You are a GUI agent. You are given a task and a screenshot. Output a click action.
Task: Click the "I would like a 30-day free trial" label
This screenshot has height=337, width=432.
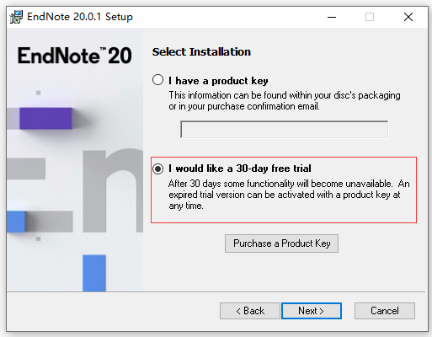pos(240,168)
